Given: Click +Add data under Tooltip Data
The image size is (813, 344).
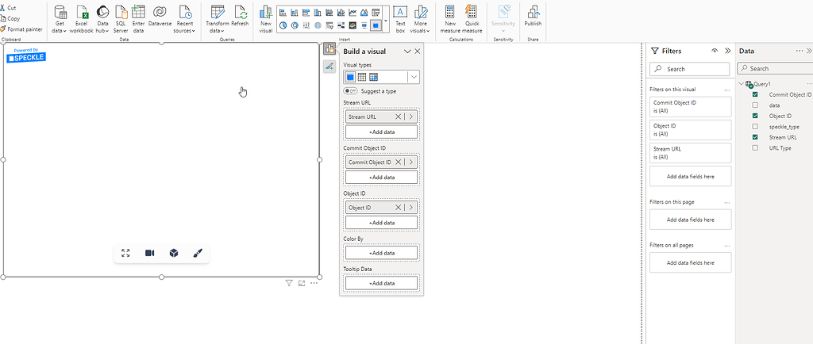Looking at the screenshot, I should click(x=382, y=283).
